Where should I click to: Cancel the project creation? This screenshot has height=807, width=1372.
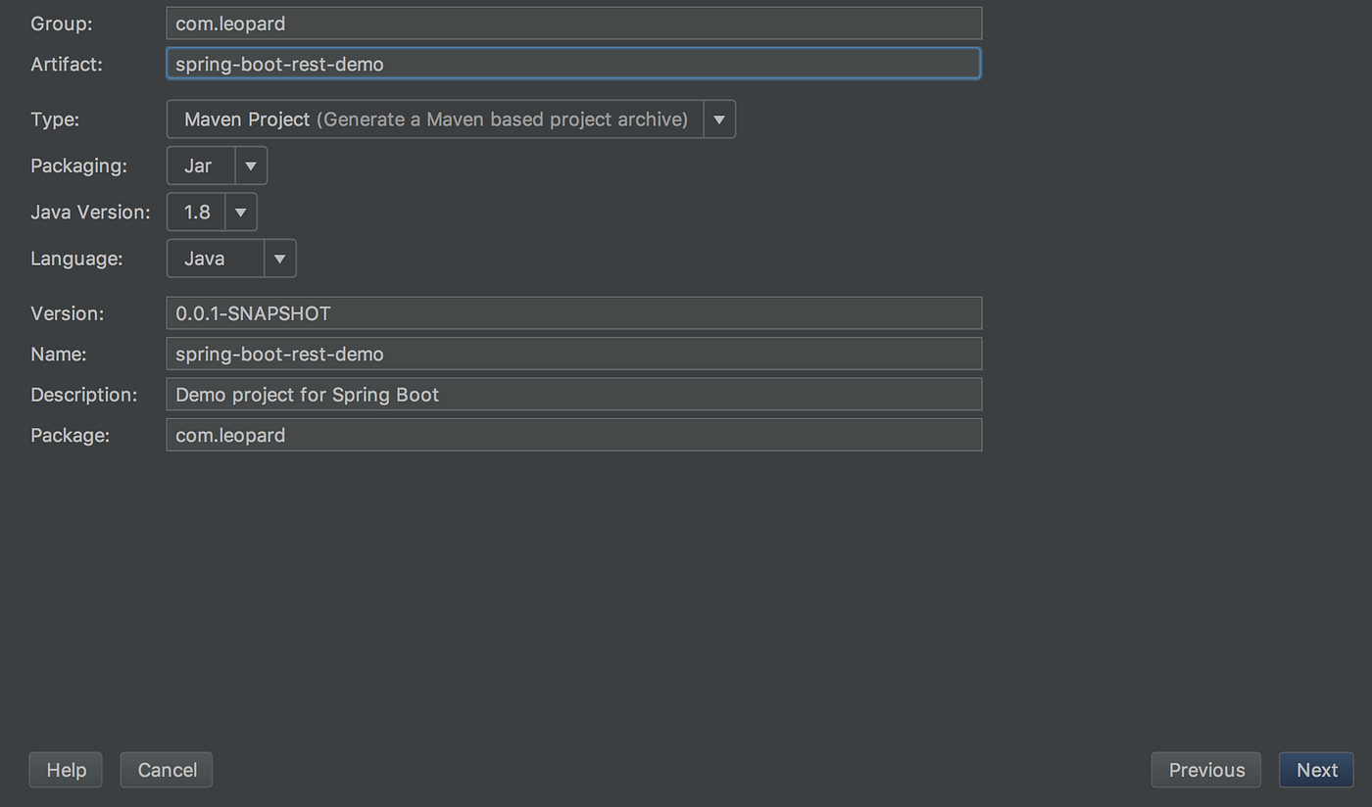pyautogui.click(x=166, y=770)
